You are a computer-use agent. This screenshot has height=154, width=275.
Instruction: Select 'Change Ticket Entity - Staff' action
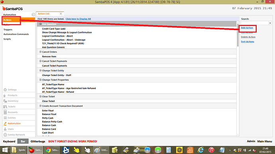click(x=57, y=75)
